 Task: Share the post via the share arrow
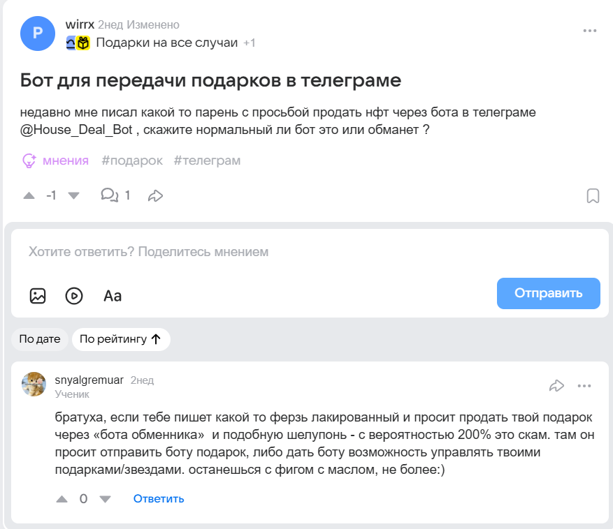tap(155, 195)
